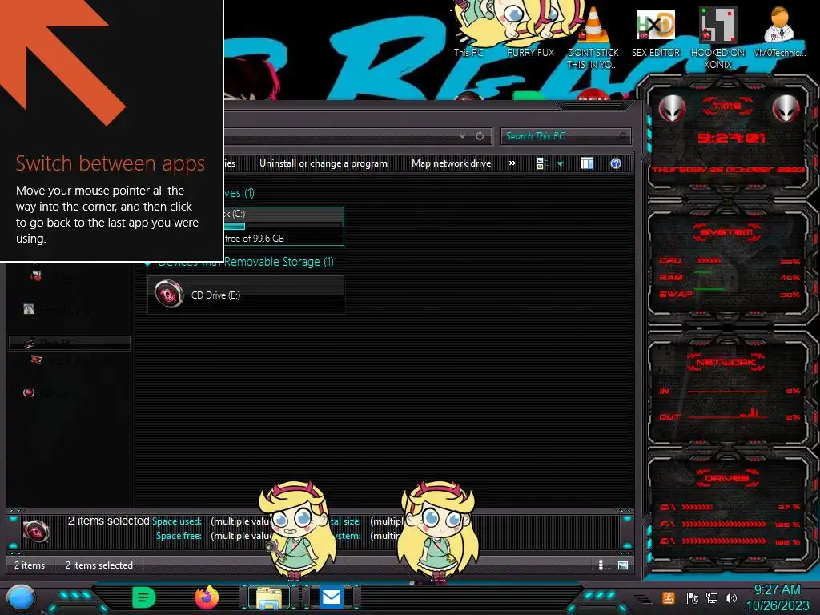Switch to large icons view in status bar
Viewport: 820px width, 615px height.
(622, 565)
